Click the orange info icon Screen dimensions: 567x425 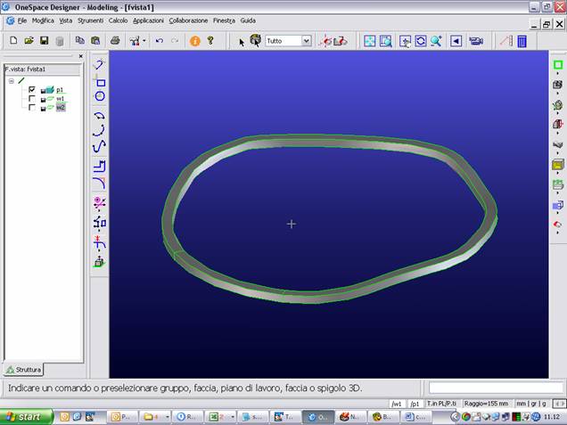pos(195,41)
